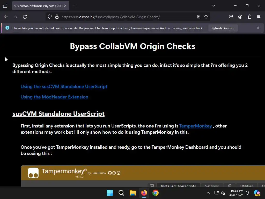Toggle Reader View for this page

tap(199, 17)
